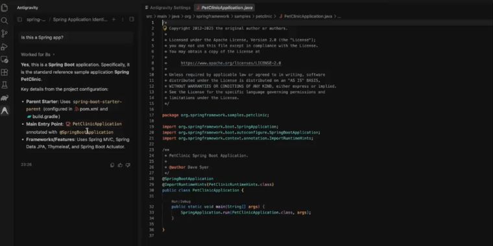Open the springframework breadcrumb segment
The height and width of the screenshot is (246, 493).
[213, 16]
